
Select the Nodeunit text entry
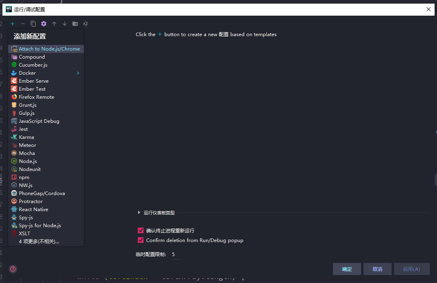point(30,169)
